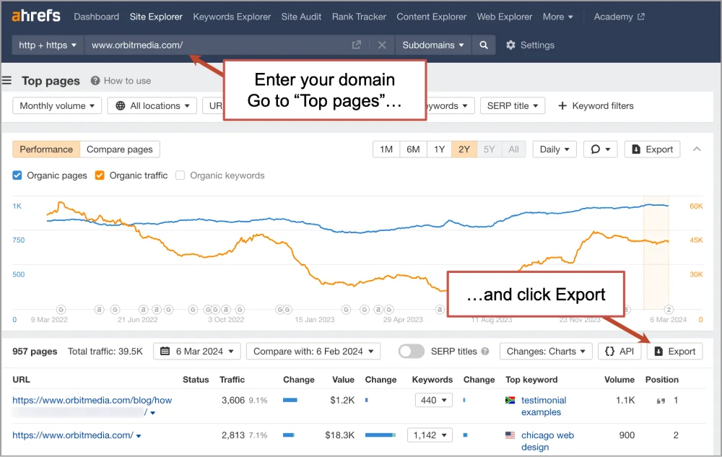722x457 pixels.
Task: Sort by Traffic column header
Action: click(232, 379)
